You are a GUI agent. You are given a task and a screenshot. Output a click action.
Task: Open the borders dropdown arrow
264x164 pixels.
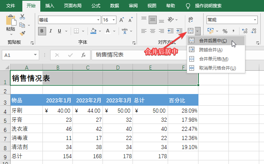83,31
